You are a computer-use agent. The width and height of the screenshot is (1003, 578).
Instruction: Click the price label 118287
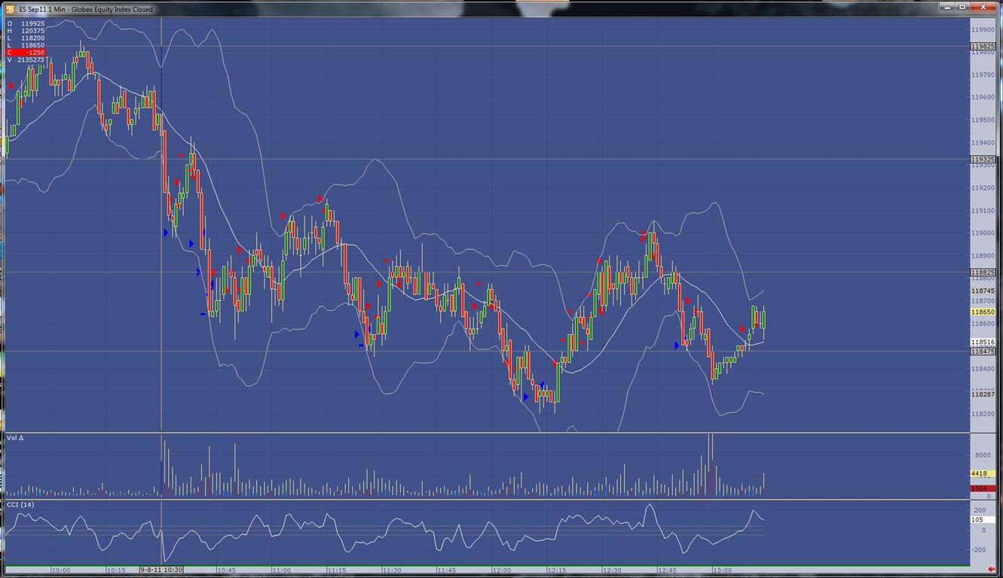(x=983, y=394)
